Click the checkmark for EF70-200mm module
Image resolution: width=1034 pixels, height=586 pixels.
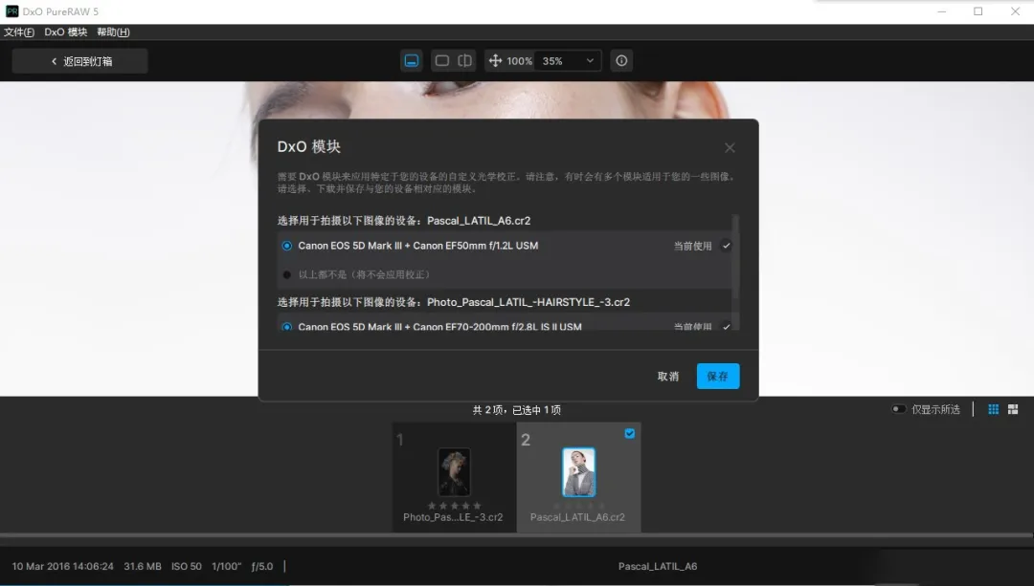(x=726, y=327)
